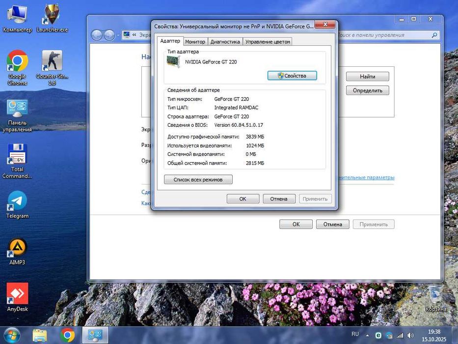Click the Свойства button with shield
Viewport: 458px width, 344px height.
click(292, 76)
